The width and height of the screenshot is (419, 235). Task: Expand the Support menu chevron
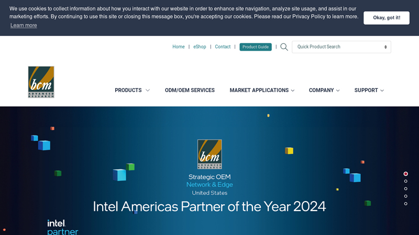[x=382, y=90]
